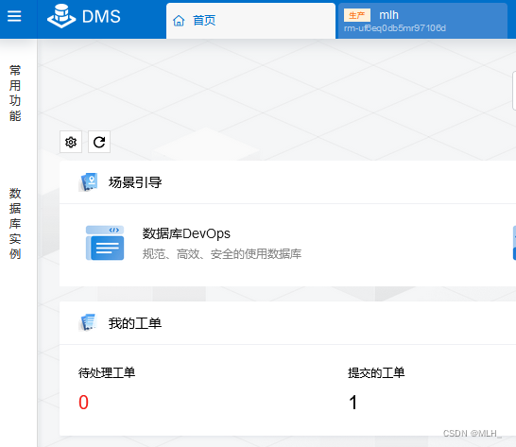Switch to the mlh production instance tab
The image size is (516, 447).
pos(422,21)
